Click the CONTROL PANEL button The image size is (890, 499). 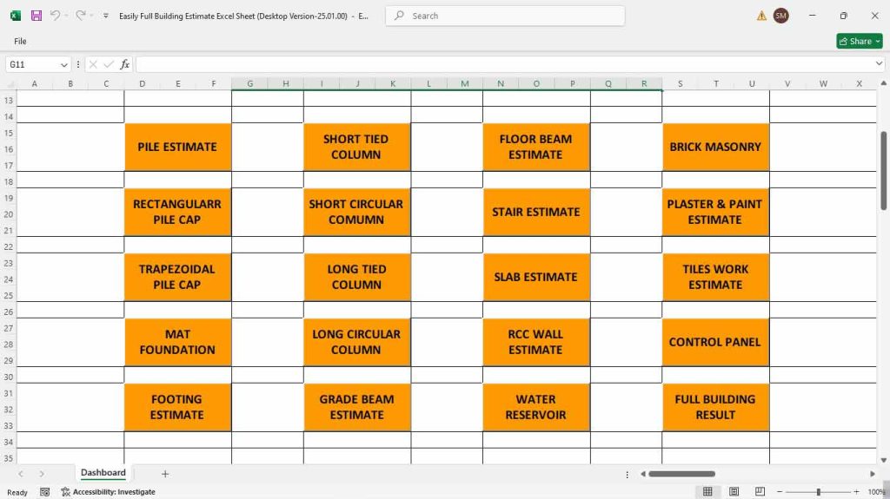[714, 342]
